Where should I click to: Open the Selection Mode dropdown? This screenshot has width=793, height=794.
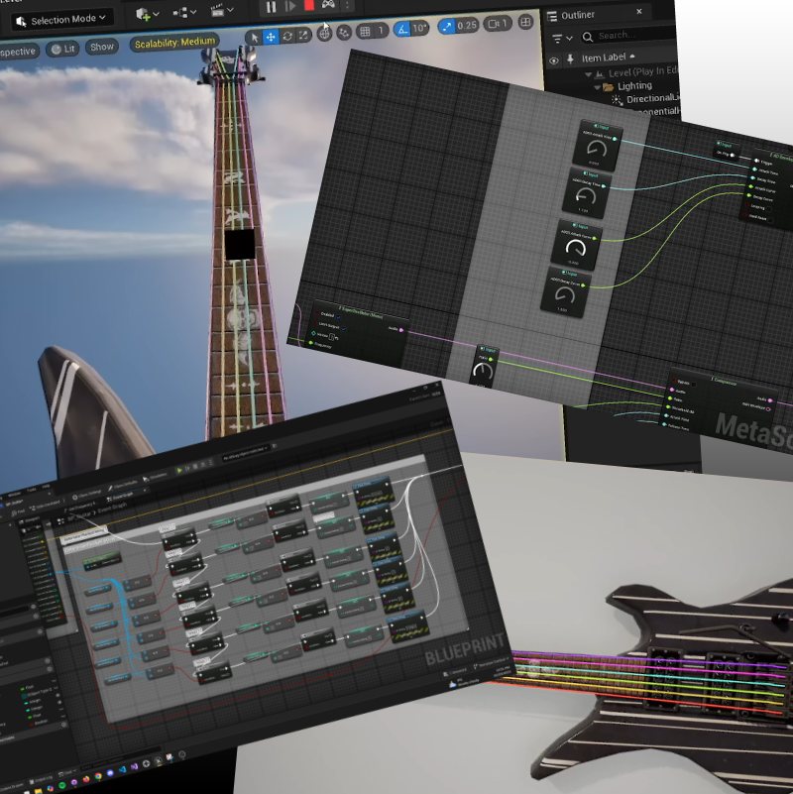point(61,19)
